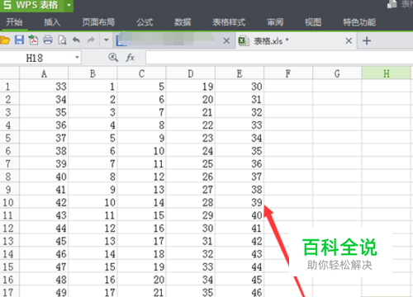The height and width of the screenshot is (297, 413).
Task: Select row 1 header
Action: pyautogui.click(x=9, y=87)
